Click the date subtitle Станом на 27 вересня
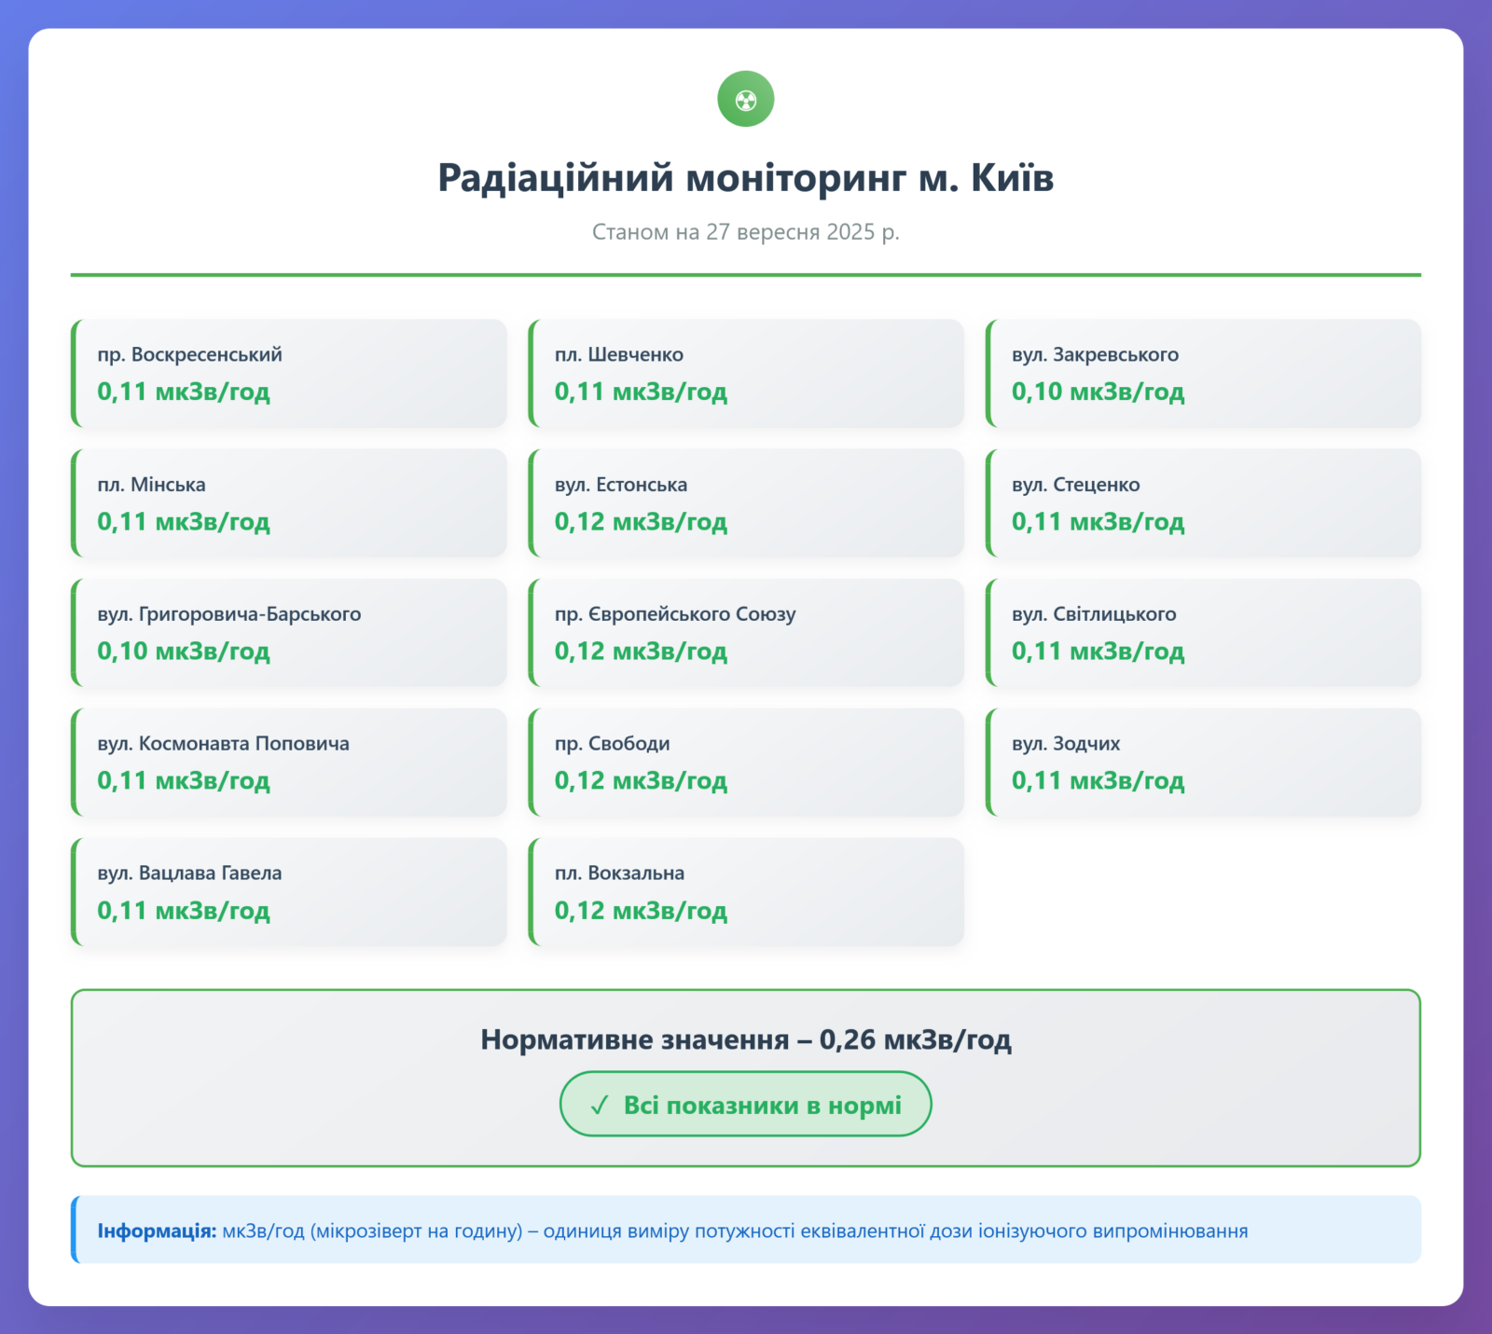 tap(745, 232)
